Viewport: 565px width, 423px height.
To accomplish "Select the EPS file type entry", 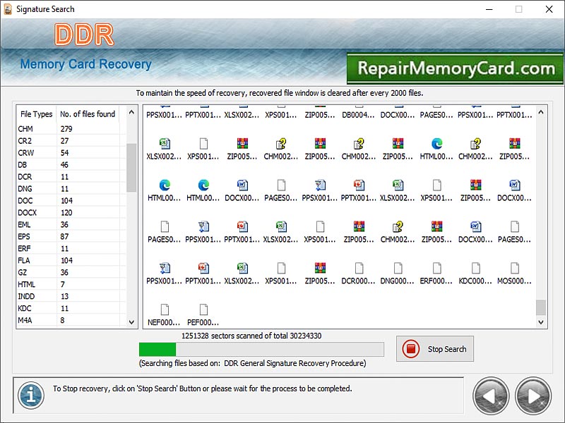I will 35,236.
